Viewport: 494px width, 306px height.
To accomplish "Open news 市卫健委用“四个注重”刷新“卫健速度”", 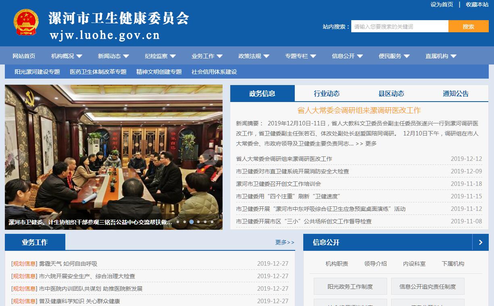I will (x=288, y=196).
